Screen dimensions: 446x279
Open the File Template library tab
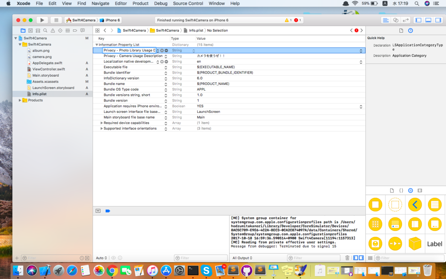392,191
